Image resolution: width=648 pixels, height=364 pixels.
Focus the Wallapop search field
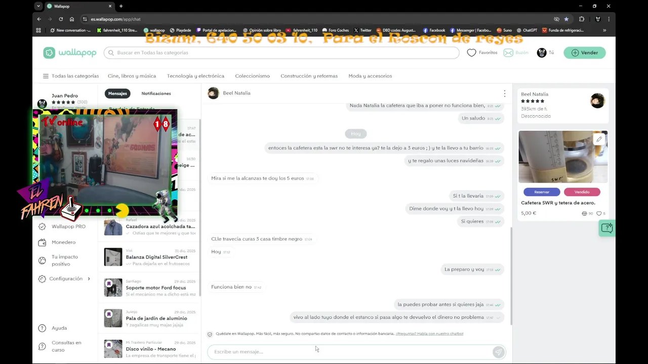(281, 53)
